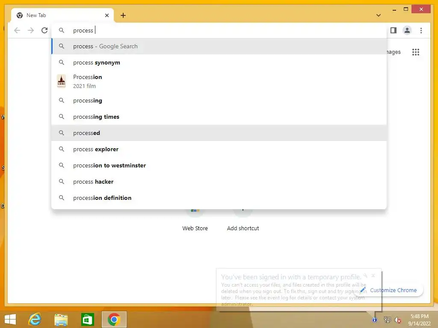The height and width of the screenshot is (328, 438).
Task: Open the Web Store shortcut
Action: click(195, 220)
